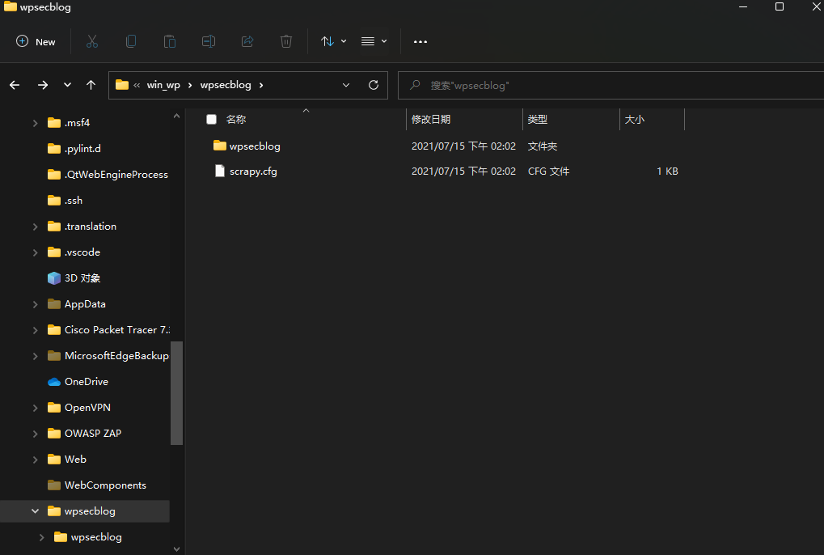Image resolution: width=824 pixels, height=555 pixels.
Task: Click the scrapy.cfg file icon
Action: point(220,171)
